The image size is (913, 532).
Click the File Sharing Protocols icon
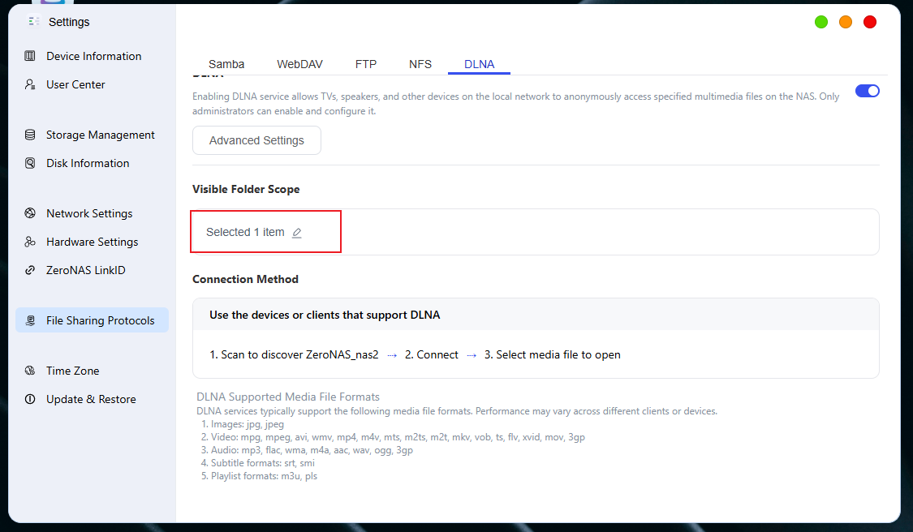30,320
